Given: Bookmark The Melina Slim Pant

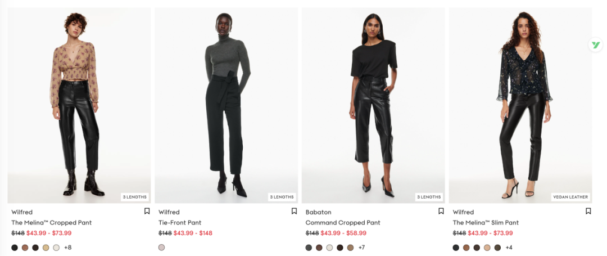Looking at the screenshot, I should 588,211.
